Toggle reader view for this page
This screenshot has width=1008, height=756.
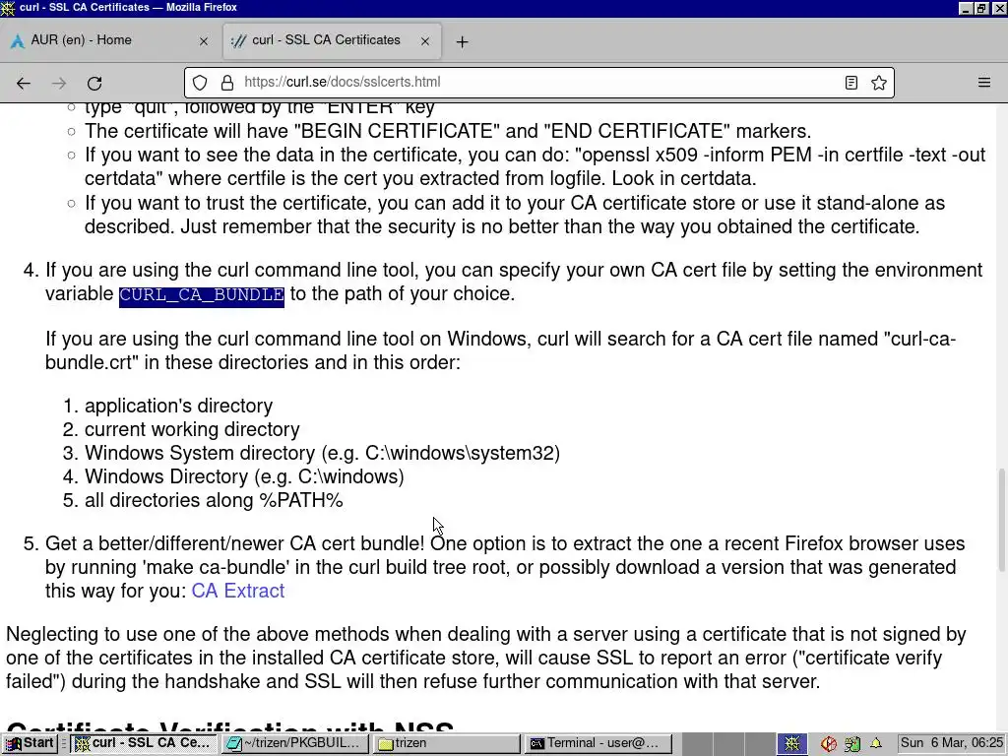851,83
